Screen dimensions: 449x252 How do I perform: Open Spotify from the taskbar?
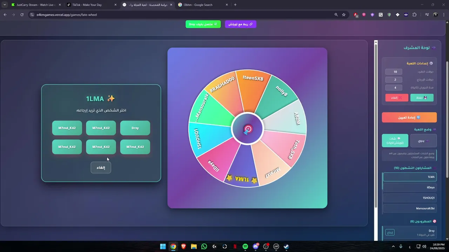[245, 246]
